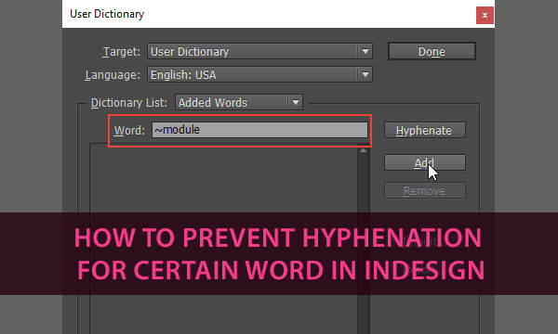558x334 pixels.
Task: Click the Add button
Action: click(x=425, y=162)
